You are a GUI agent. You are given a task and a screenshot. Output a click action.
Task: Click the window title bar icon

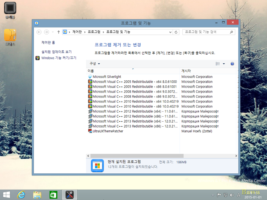36,23
